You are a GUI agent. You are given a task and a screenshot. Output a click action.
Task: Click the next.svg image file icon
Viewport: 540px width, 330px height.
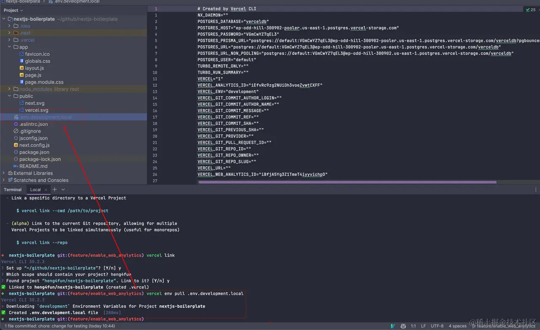[x=22, y=103]
